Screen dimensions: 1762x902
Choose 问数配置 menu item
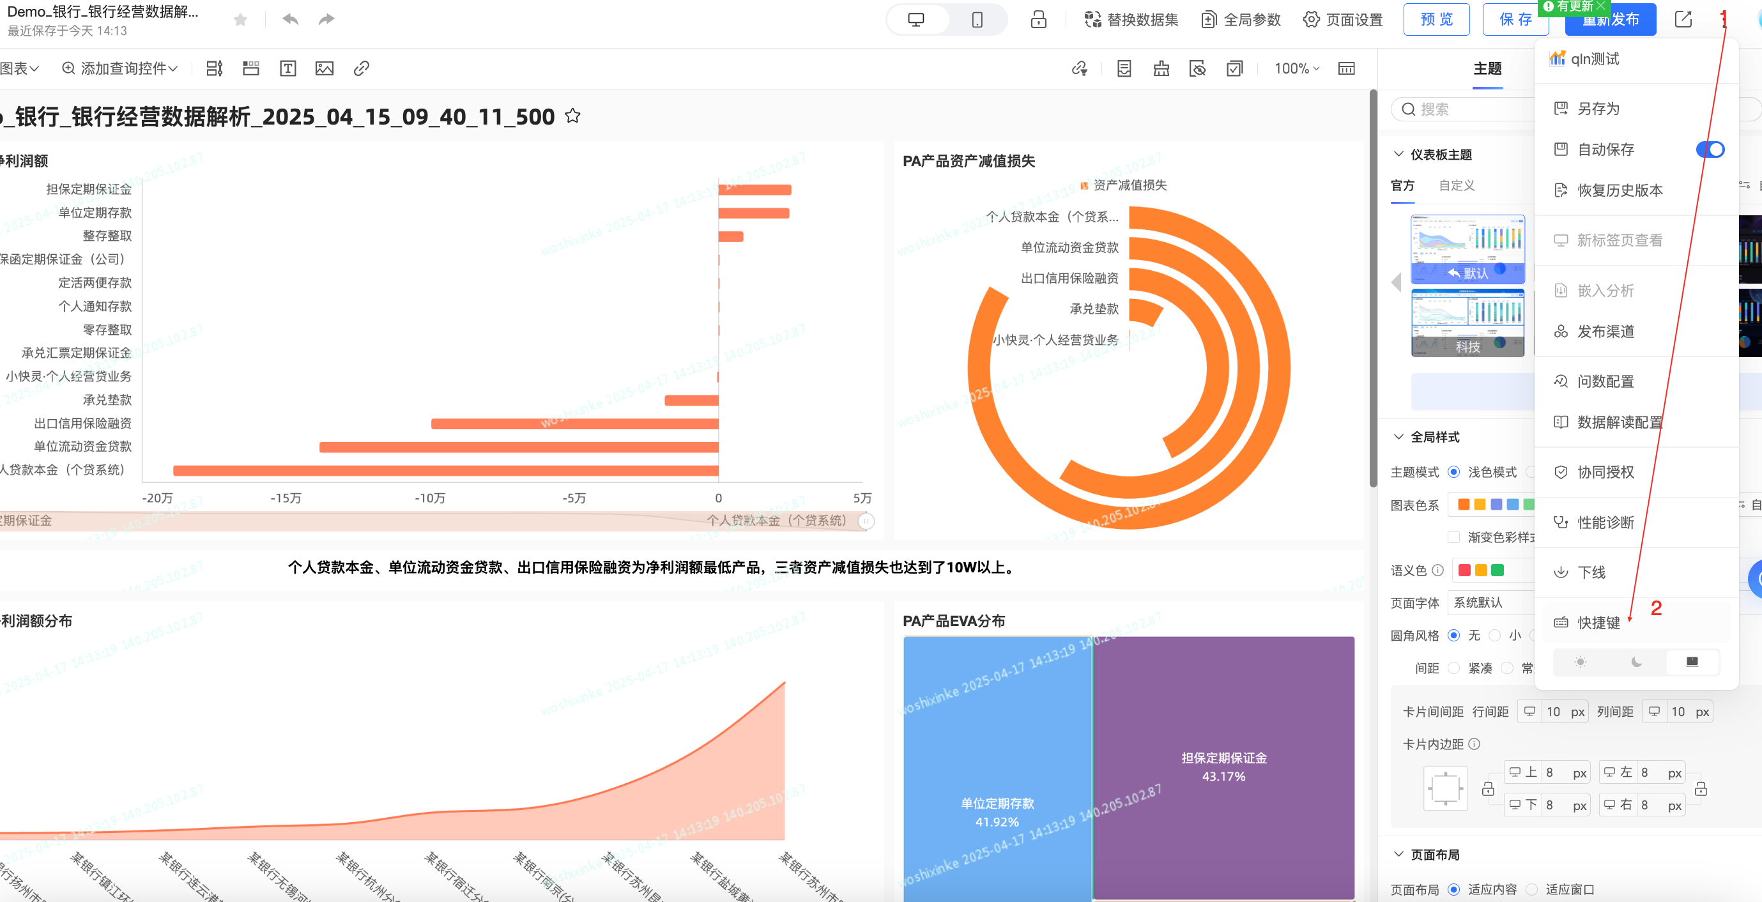click(1636, 381)
